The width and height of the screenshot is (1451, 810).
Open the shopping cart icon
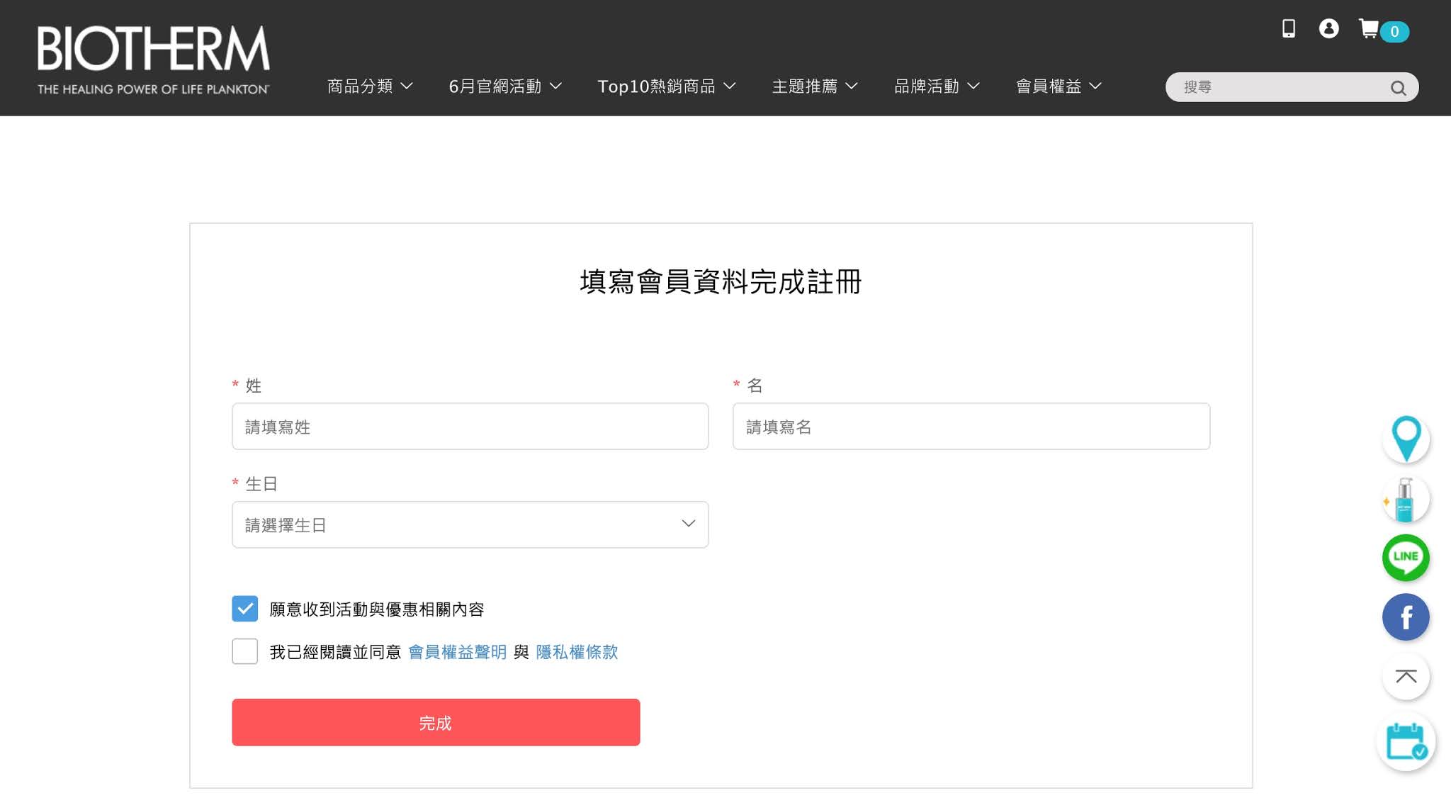pyautogui.click(x=1369, y=29)
